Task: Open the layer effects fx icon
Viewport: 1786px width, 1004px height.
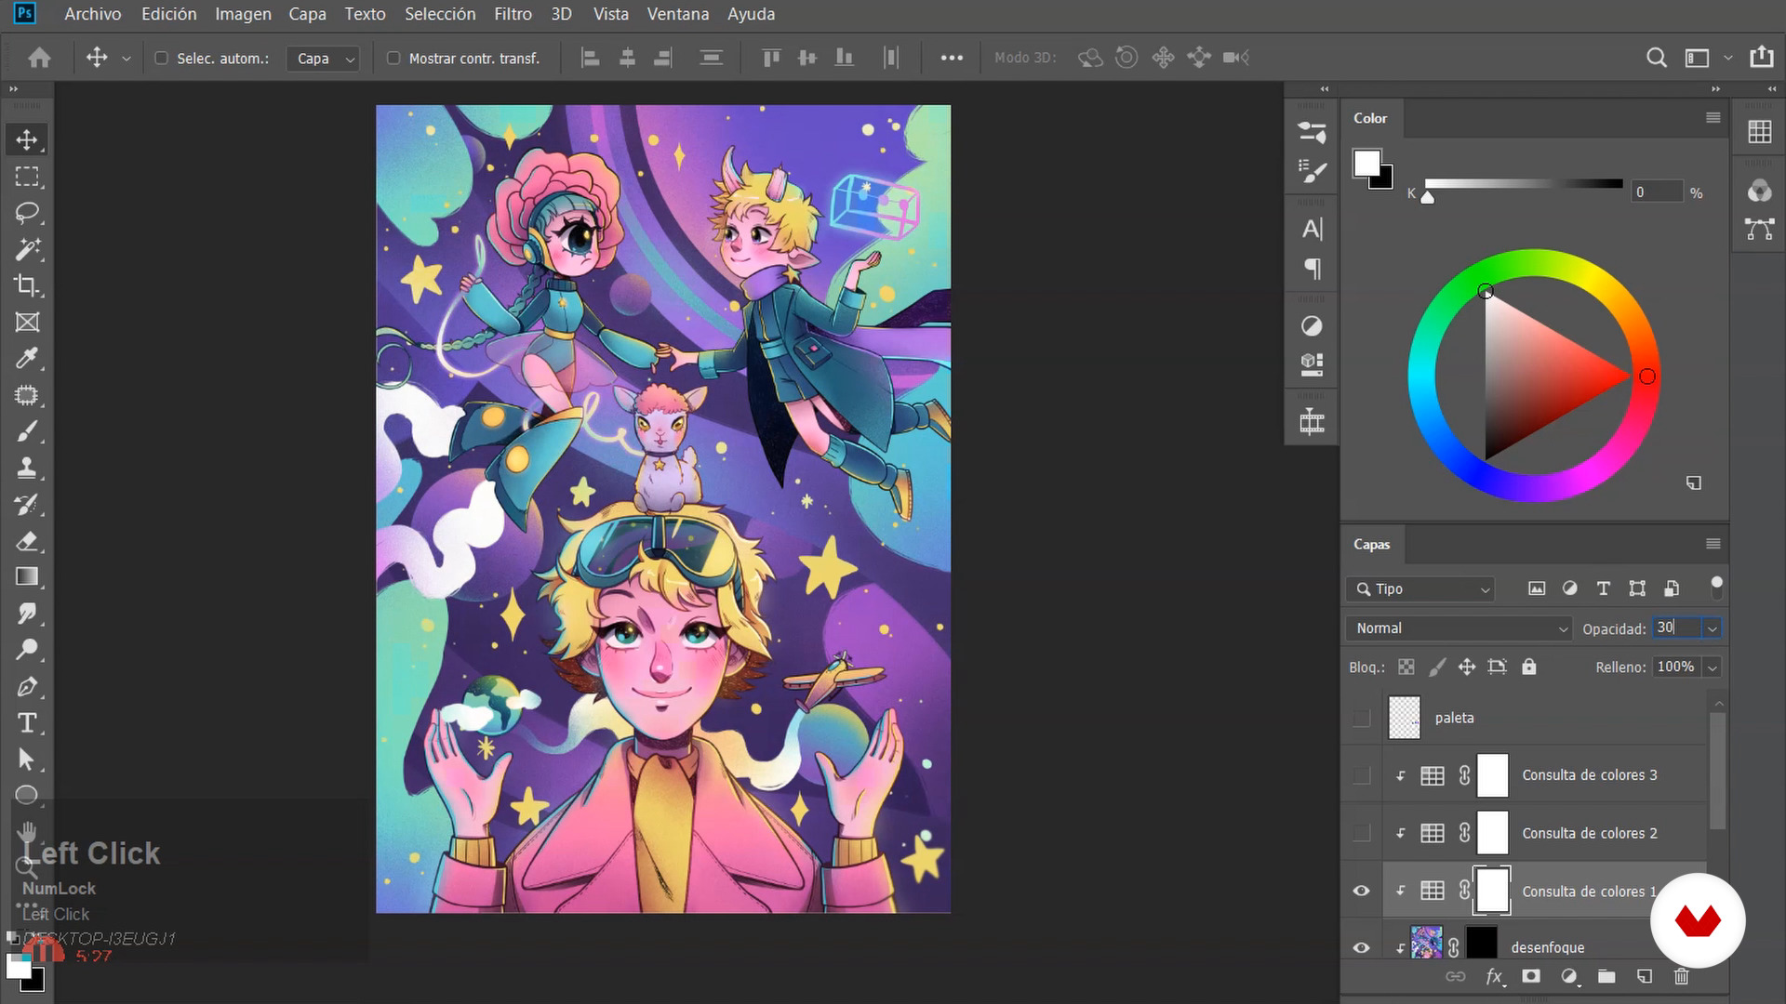Action: 1494,976
